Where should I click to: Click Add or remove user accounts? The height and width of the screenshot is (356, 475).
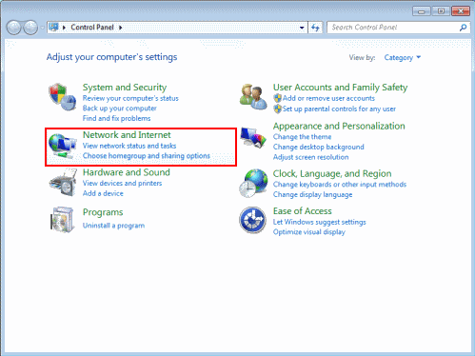point(328,98)
